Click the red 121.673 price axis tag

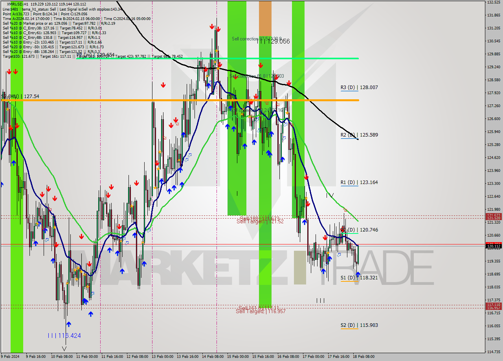click(494, 215)
